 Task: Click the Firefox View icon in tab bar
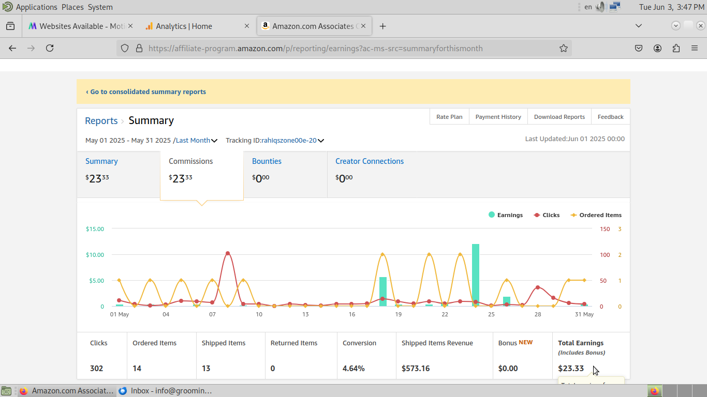(10, 26)
